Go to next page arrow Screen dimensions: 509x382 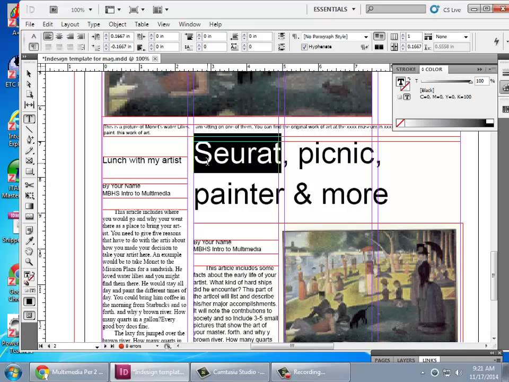point(105,346)
